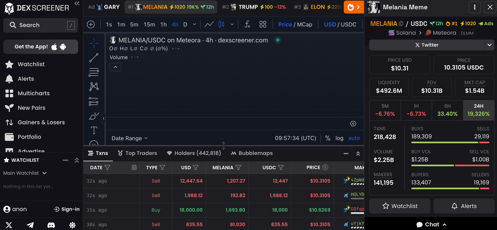Expand the timeframe dropdown arrow
Viewport: 497px width, 230px height.
click(194, 24)
